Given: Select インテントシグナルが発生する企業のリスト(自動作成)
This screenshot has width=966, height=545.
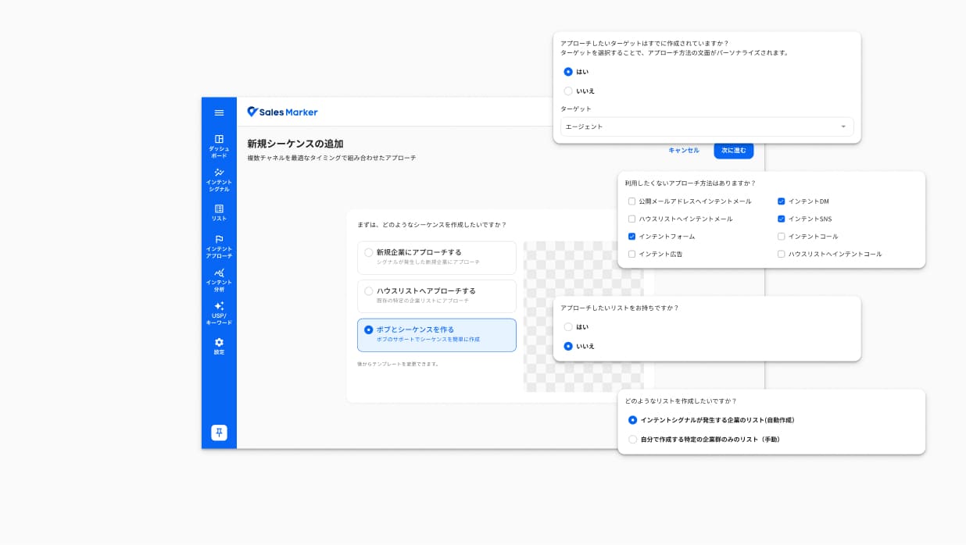Looking at the screenshot, I should 633,420.
